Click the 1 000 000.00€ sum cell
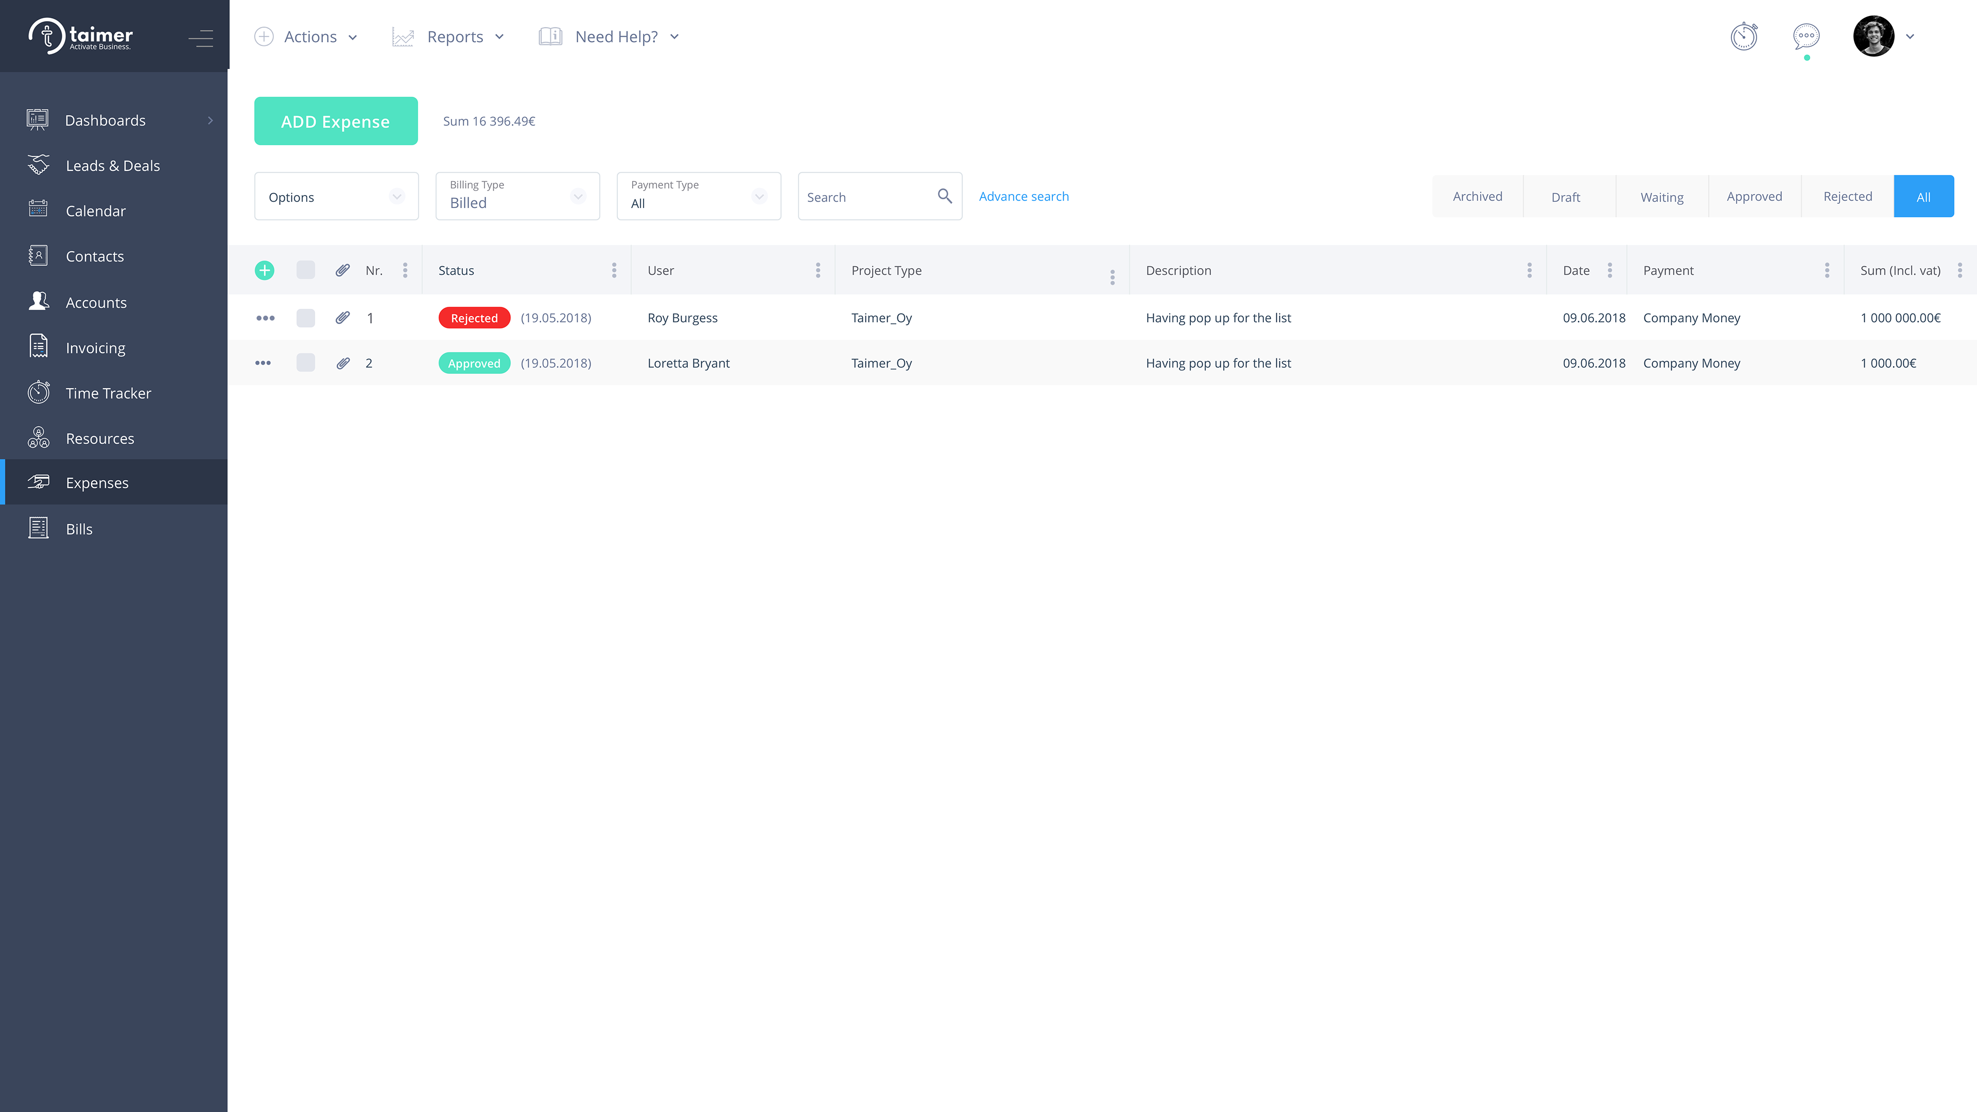The height and width of the screenshot is (1112, 1977). click(1900, 318)
